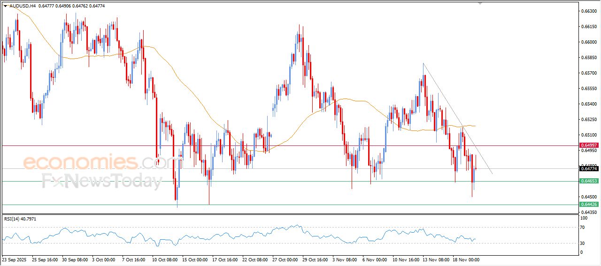This screenshot has height=266, width=601.
Task: Select the red 0.64997 price tag
Action: (x=589, y=145)
